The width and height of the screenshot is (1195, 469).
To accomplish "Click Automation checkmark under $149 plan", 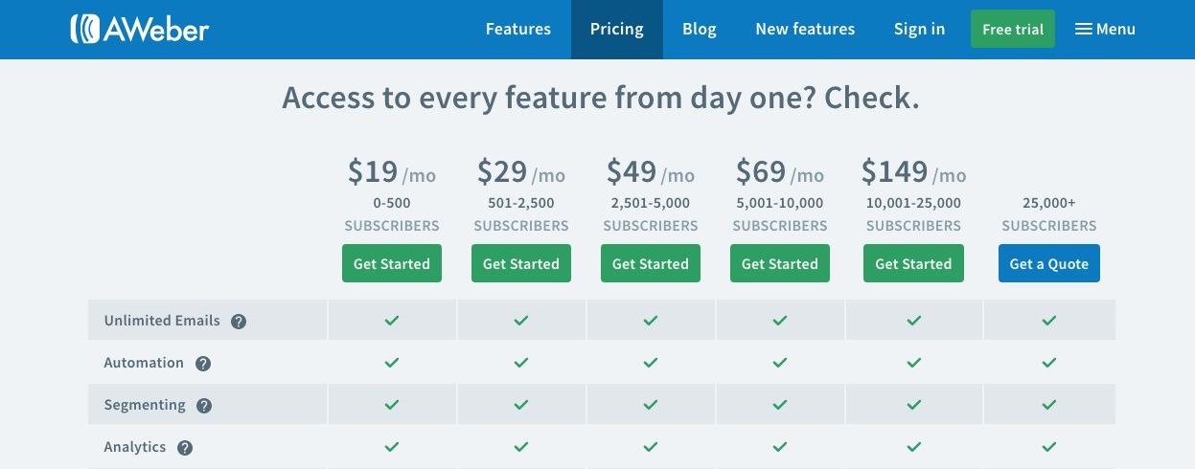I will (913, 363).
